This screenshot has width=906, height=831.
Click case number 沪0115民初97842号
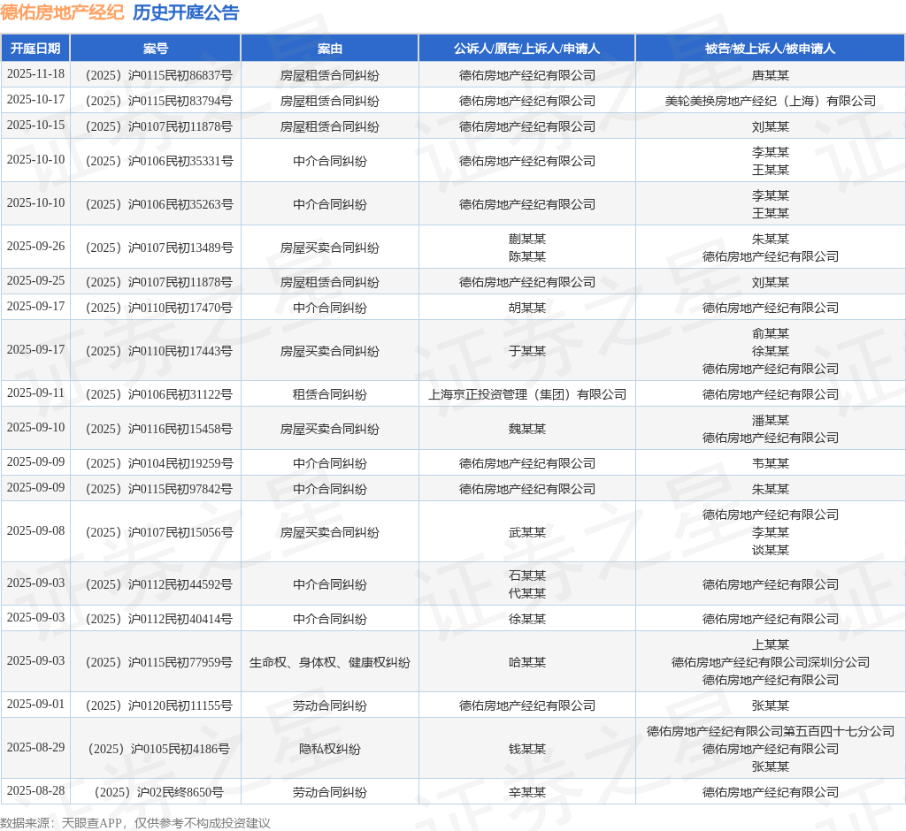(159, 489)
